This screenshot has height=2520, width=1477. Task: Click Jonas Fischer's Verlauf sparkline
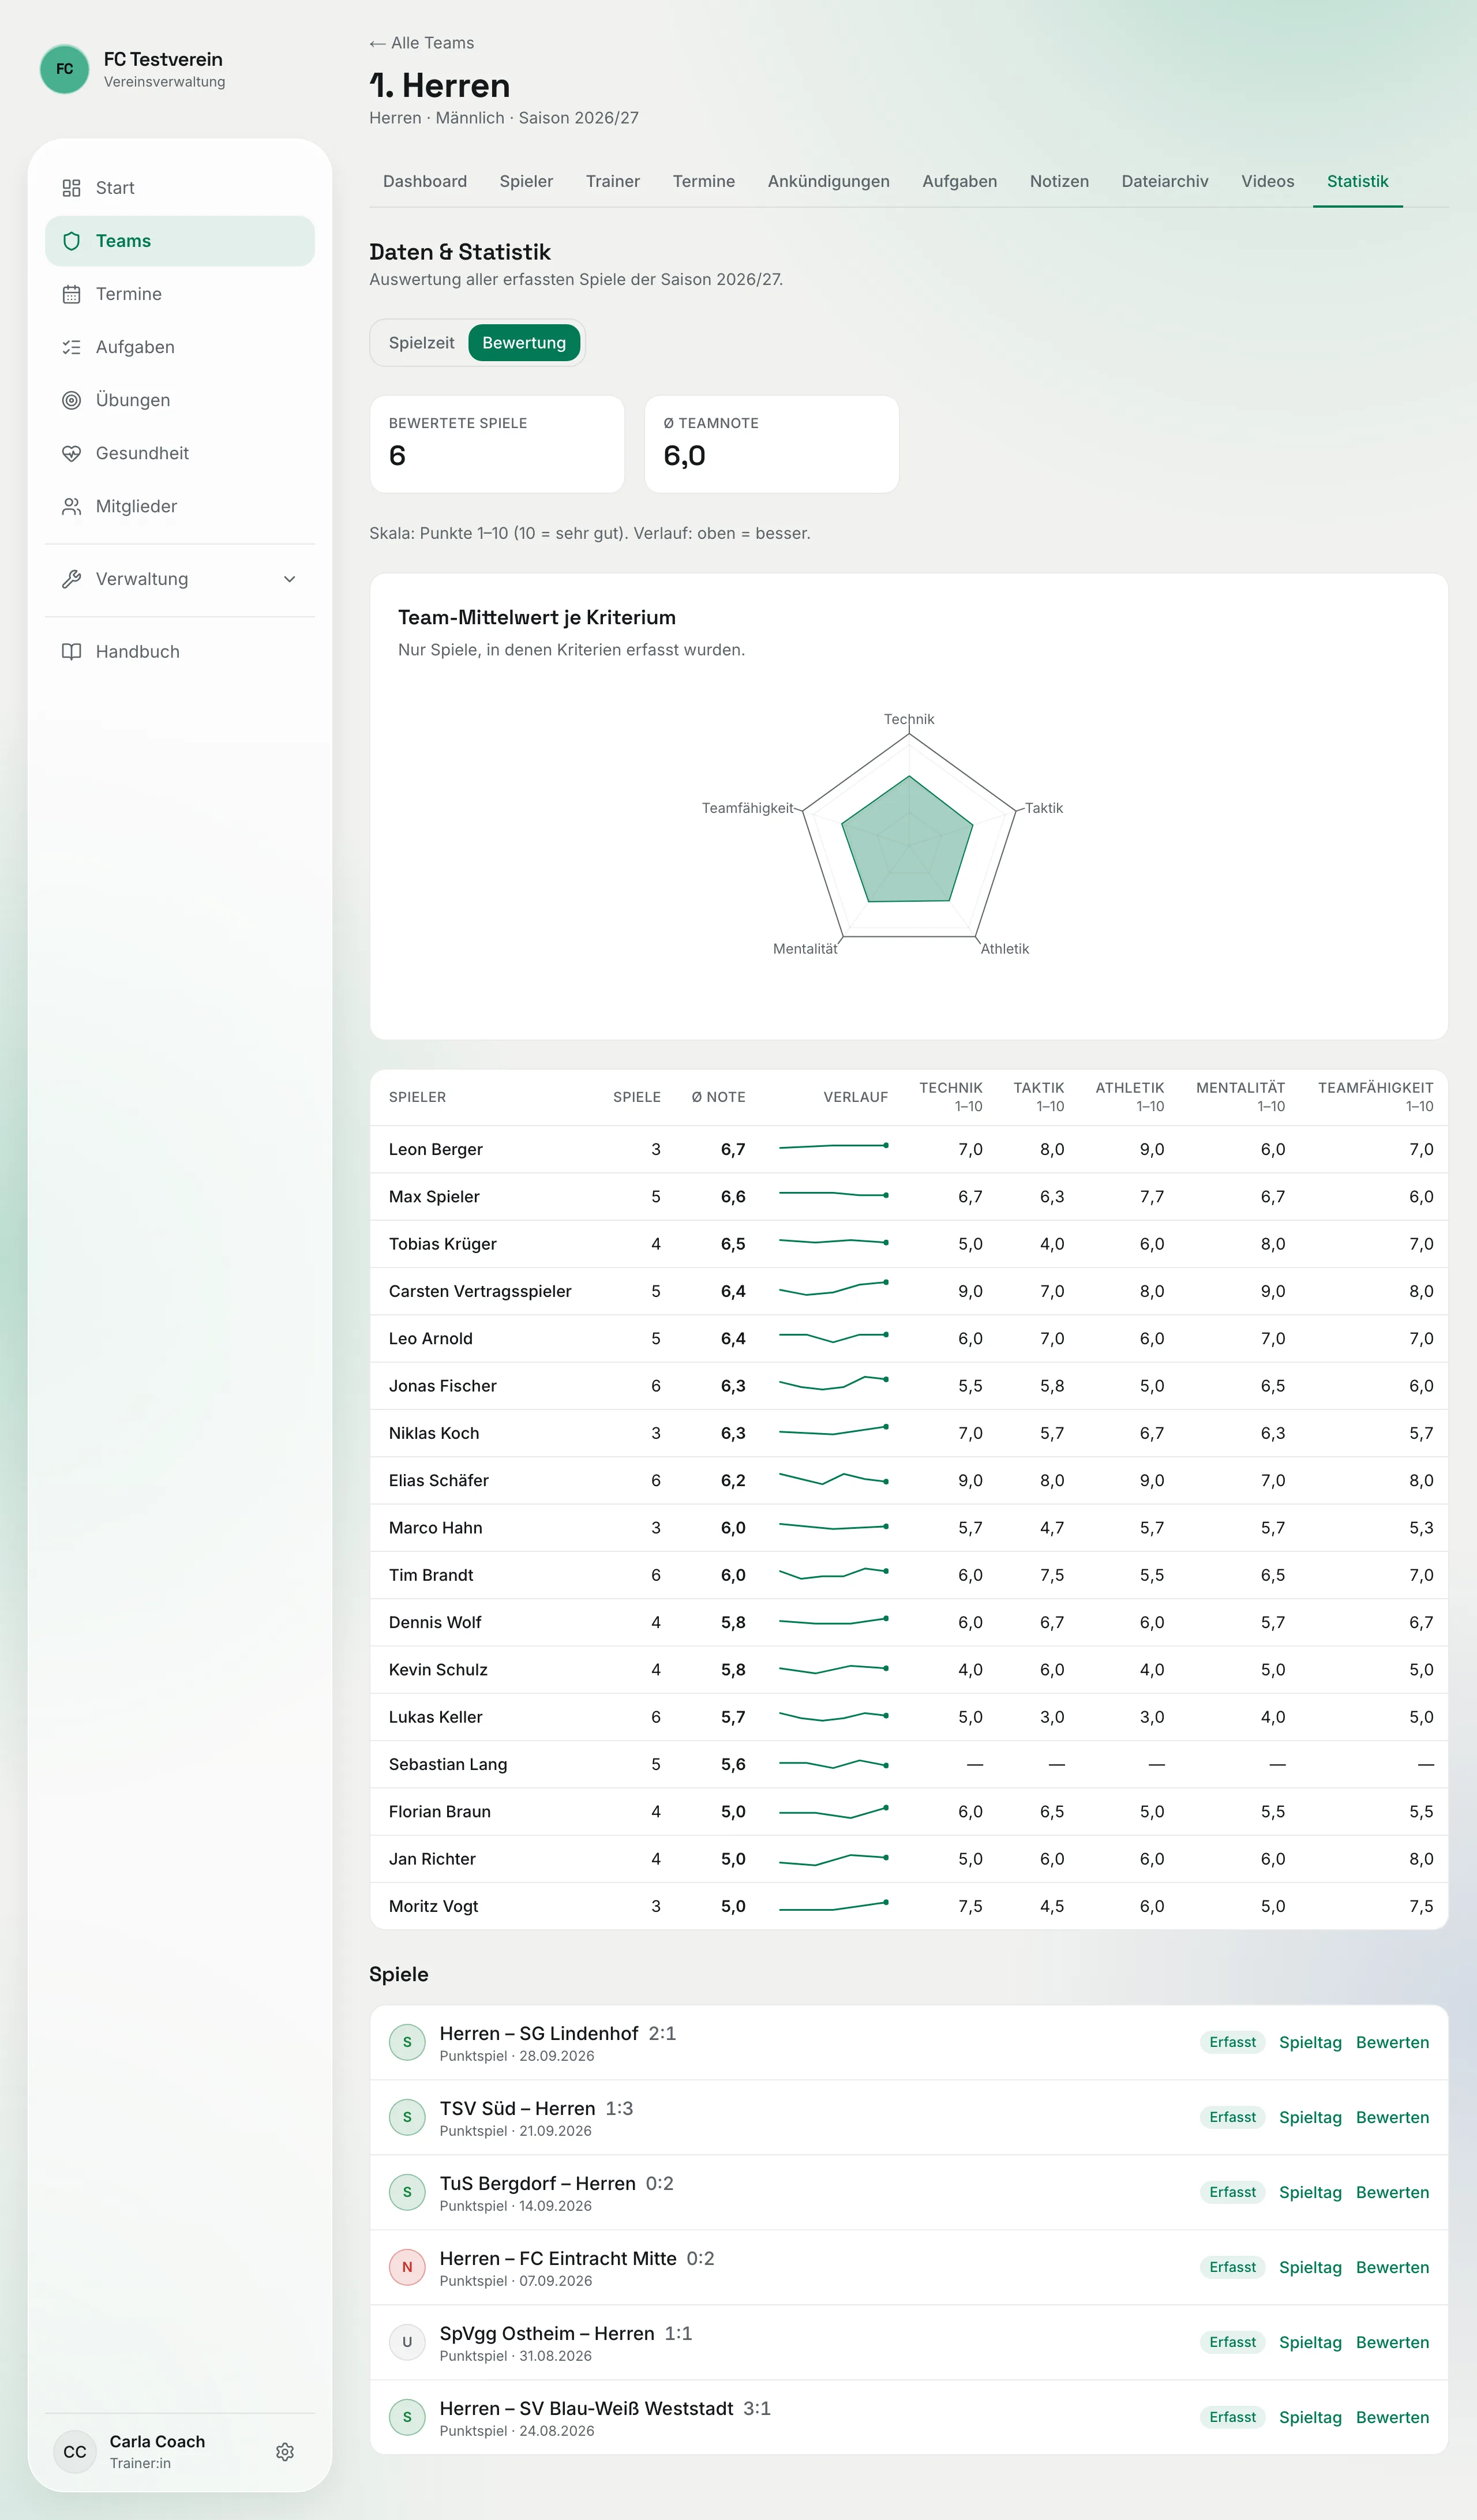[834, 1384]
